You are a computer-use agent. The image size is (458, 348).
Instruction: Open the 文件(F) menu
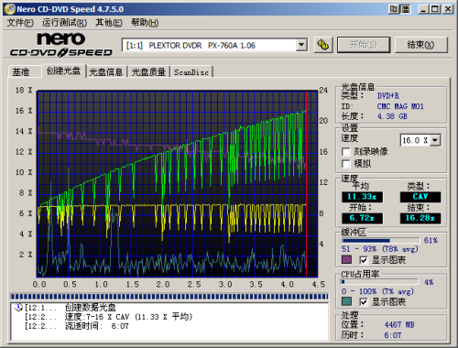(x=20, y=23)
